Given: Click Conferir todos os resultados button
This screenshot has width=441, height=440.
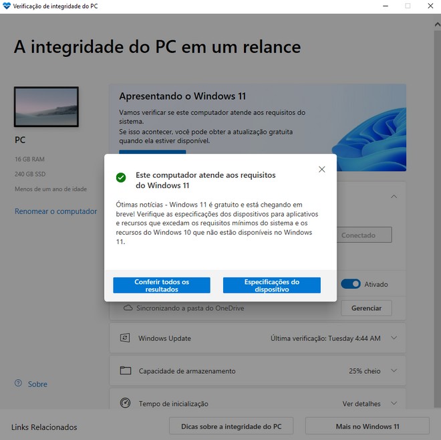Looking at the screenshot, I should (x=162, y=285).
